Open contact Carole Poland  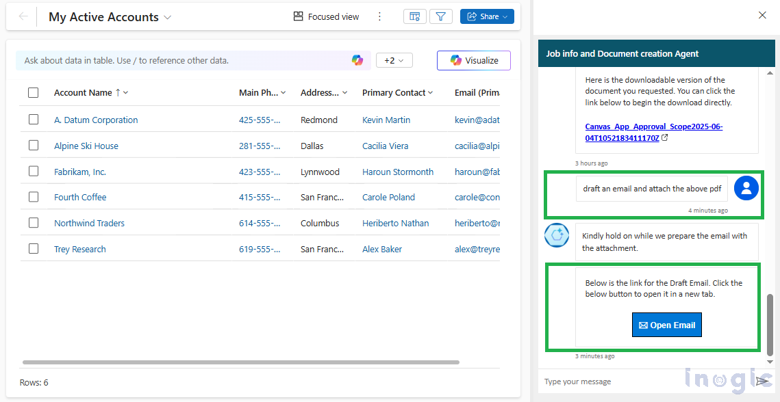[x=388, y=198]
